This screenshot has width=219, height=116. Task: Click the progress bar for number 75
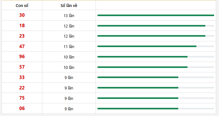(x=156, y=98)
